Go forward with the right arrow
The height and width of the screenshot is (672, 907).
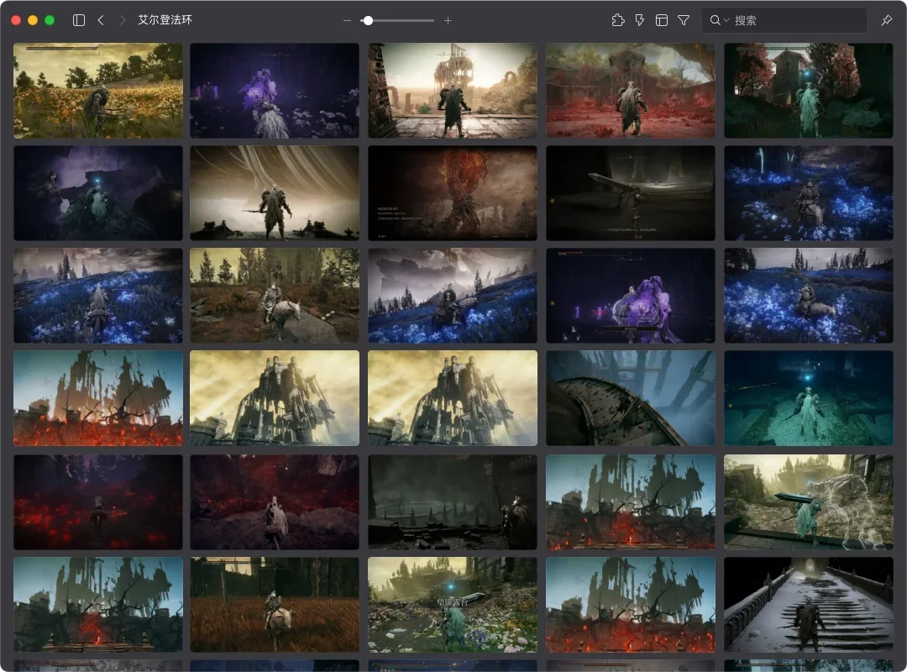[x=122, y=20]
